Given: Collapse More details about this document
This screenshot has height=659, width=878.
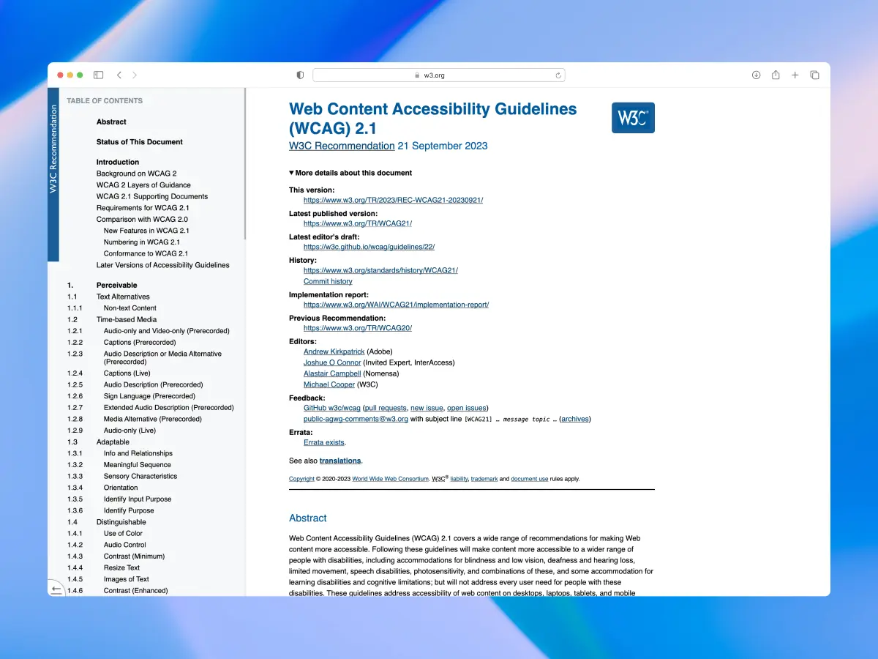Looking at the screenshot, I should click(350, 173).
